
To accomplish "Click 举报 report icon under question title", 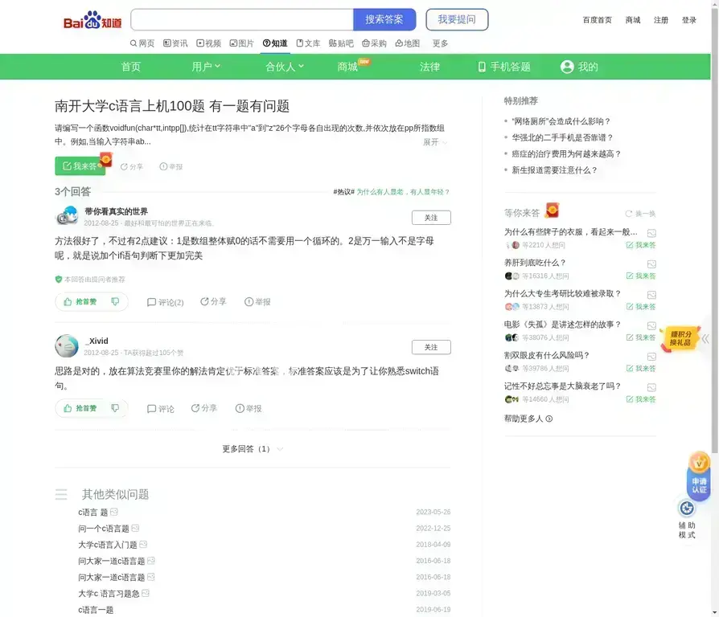I will click(163, 166).
